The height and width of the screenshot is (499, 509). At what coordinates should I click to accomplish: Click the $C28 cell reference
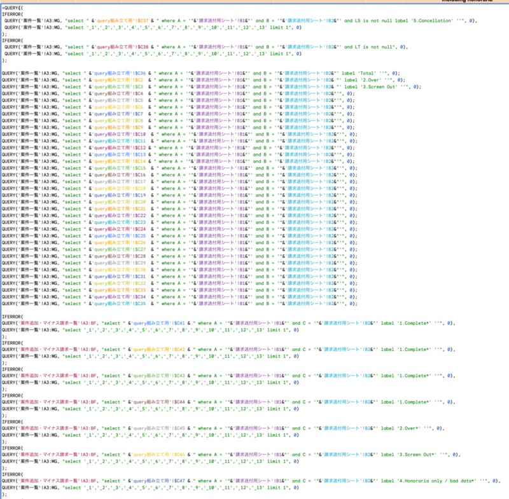pos(139,256)
